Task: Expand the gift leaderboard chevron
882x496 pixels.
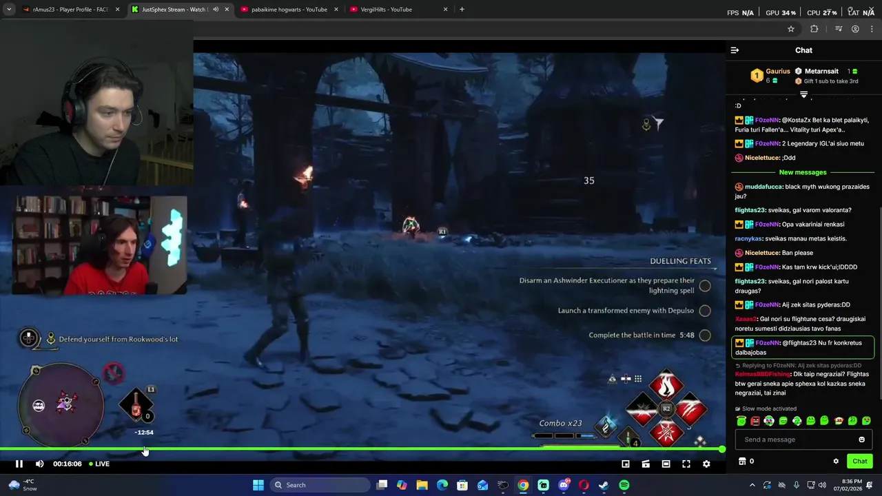Action: 803,94
